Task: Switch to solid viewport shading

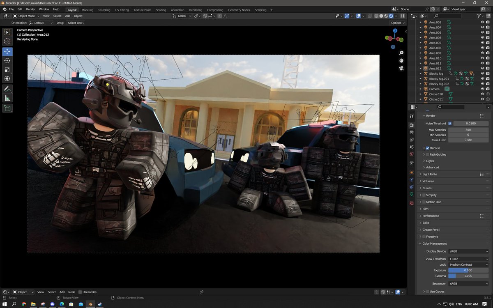Action: 381,16
